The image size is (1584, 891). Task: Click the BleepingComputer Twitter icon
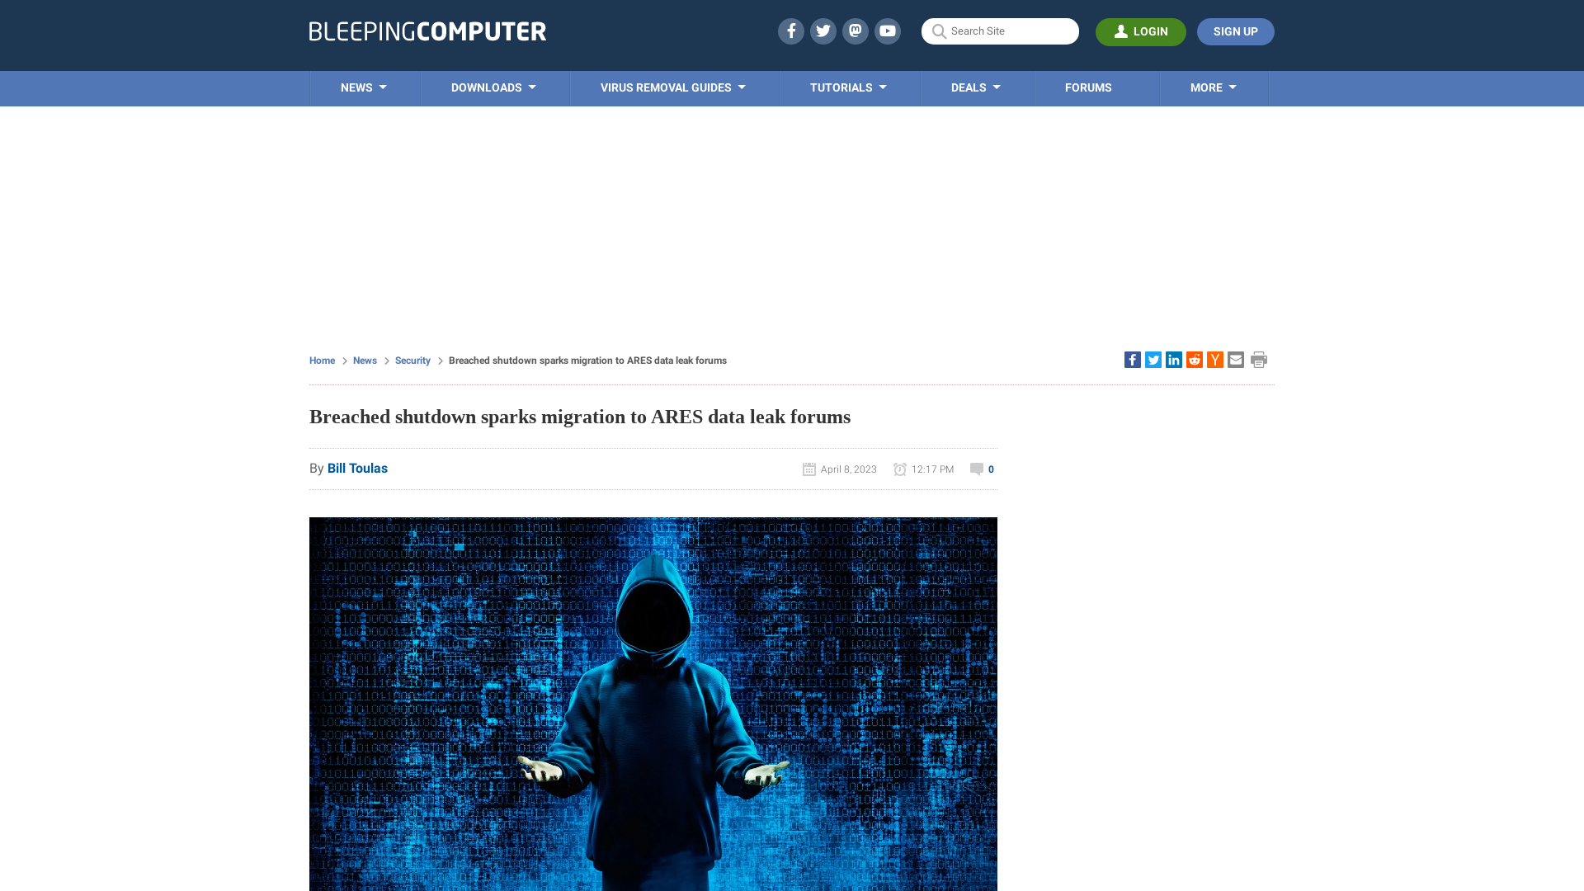[x=823, y=31]
